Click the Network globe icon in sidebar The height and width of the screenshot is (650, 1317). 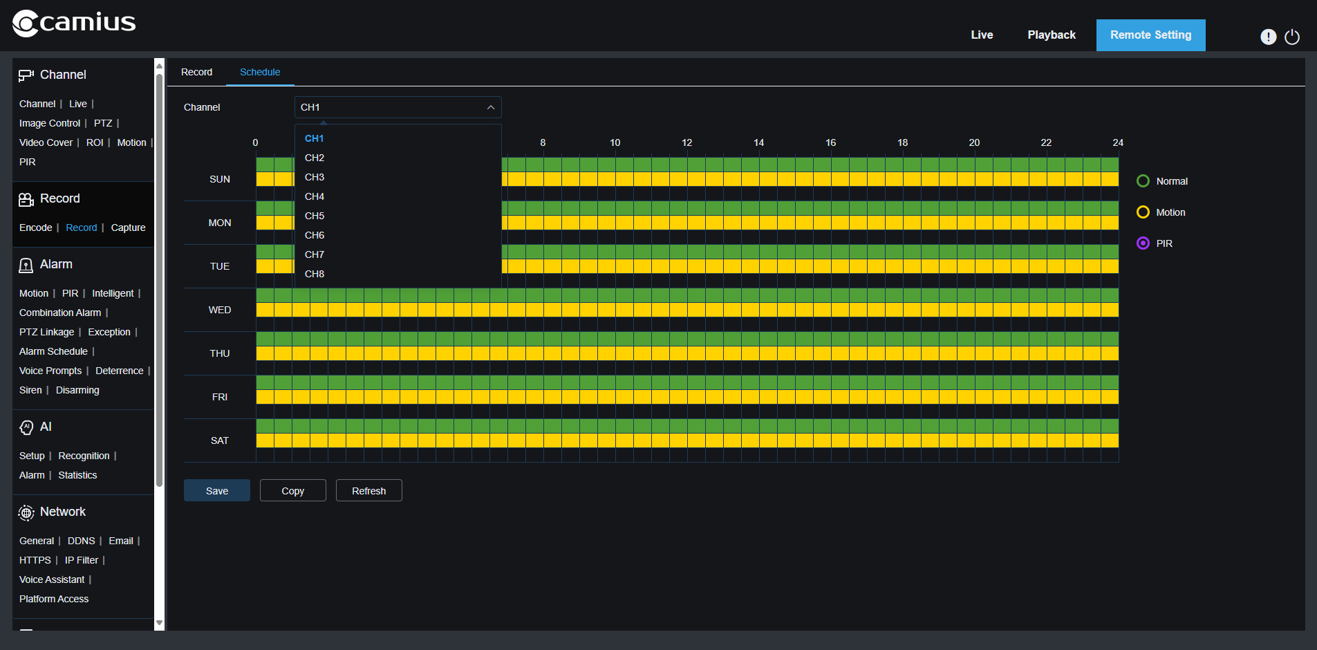pos(26,512)
